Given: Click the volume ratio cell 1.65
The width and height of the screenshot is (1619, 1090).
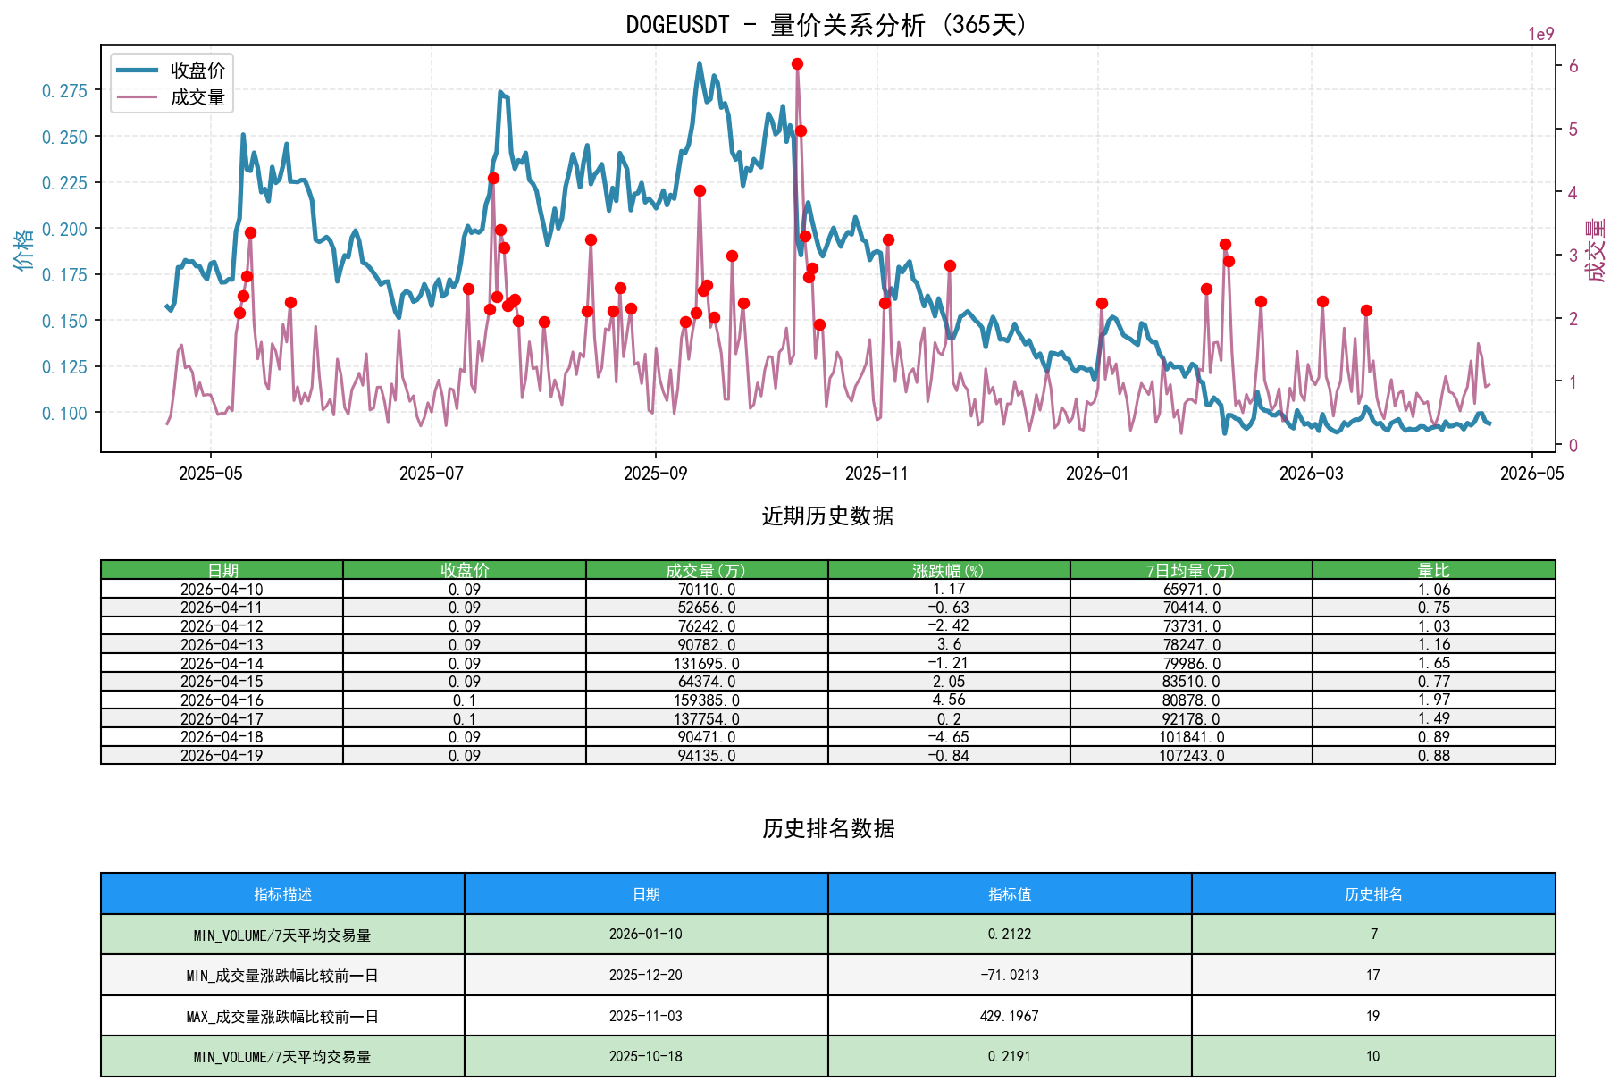Looking at the screenshot, I should (1434, 663).
